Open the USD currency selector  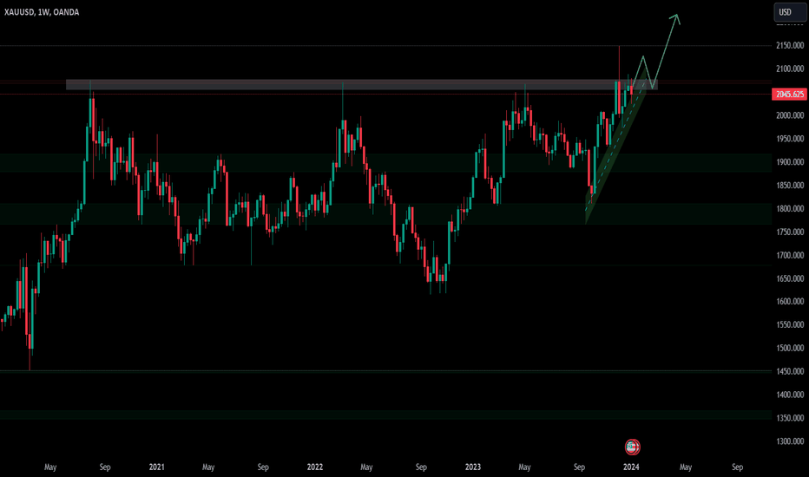click(790, 12)
